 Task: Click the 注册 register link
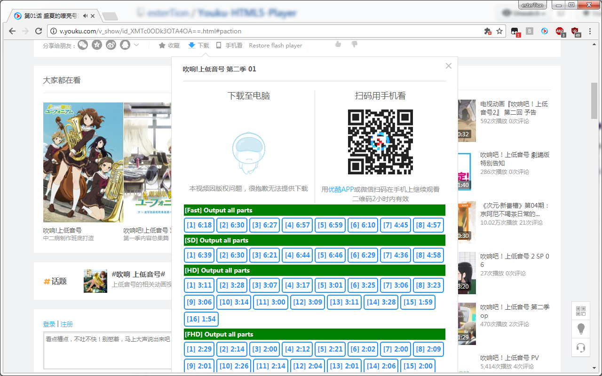click(x=67, y=324)
